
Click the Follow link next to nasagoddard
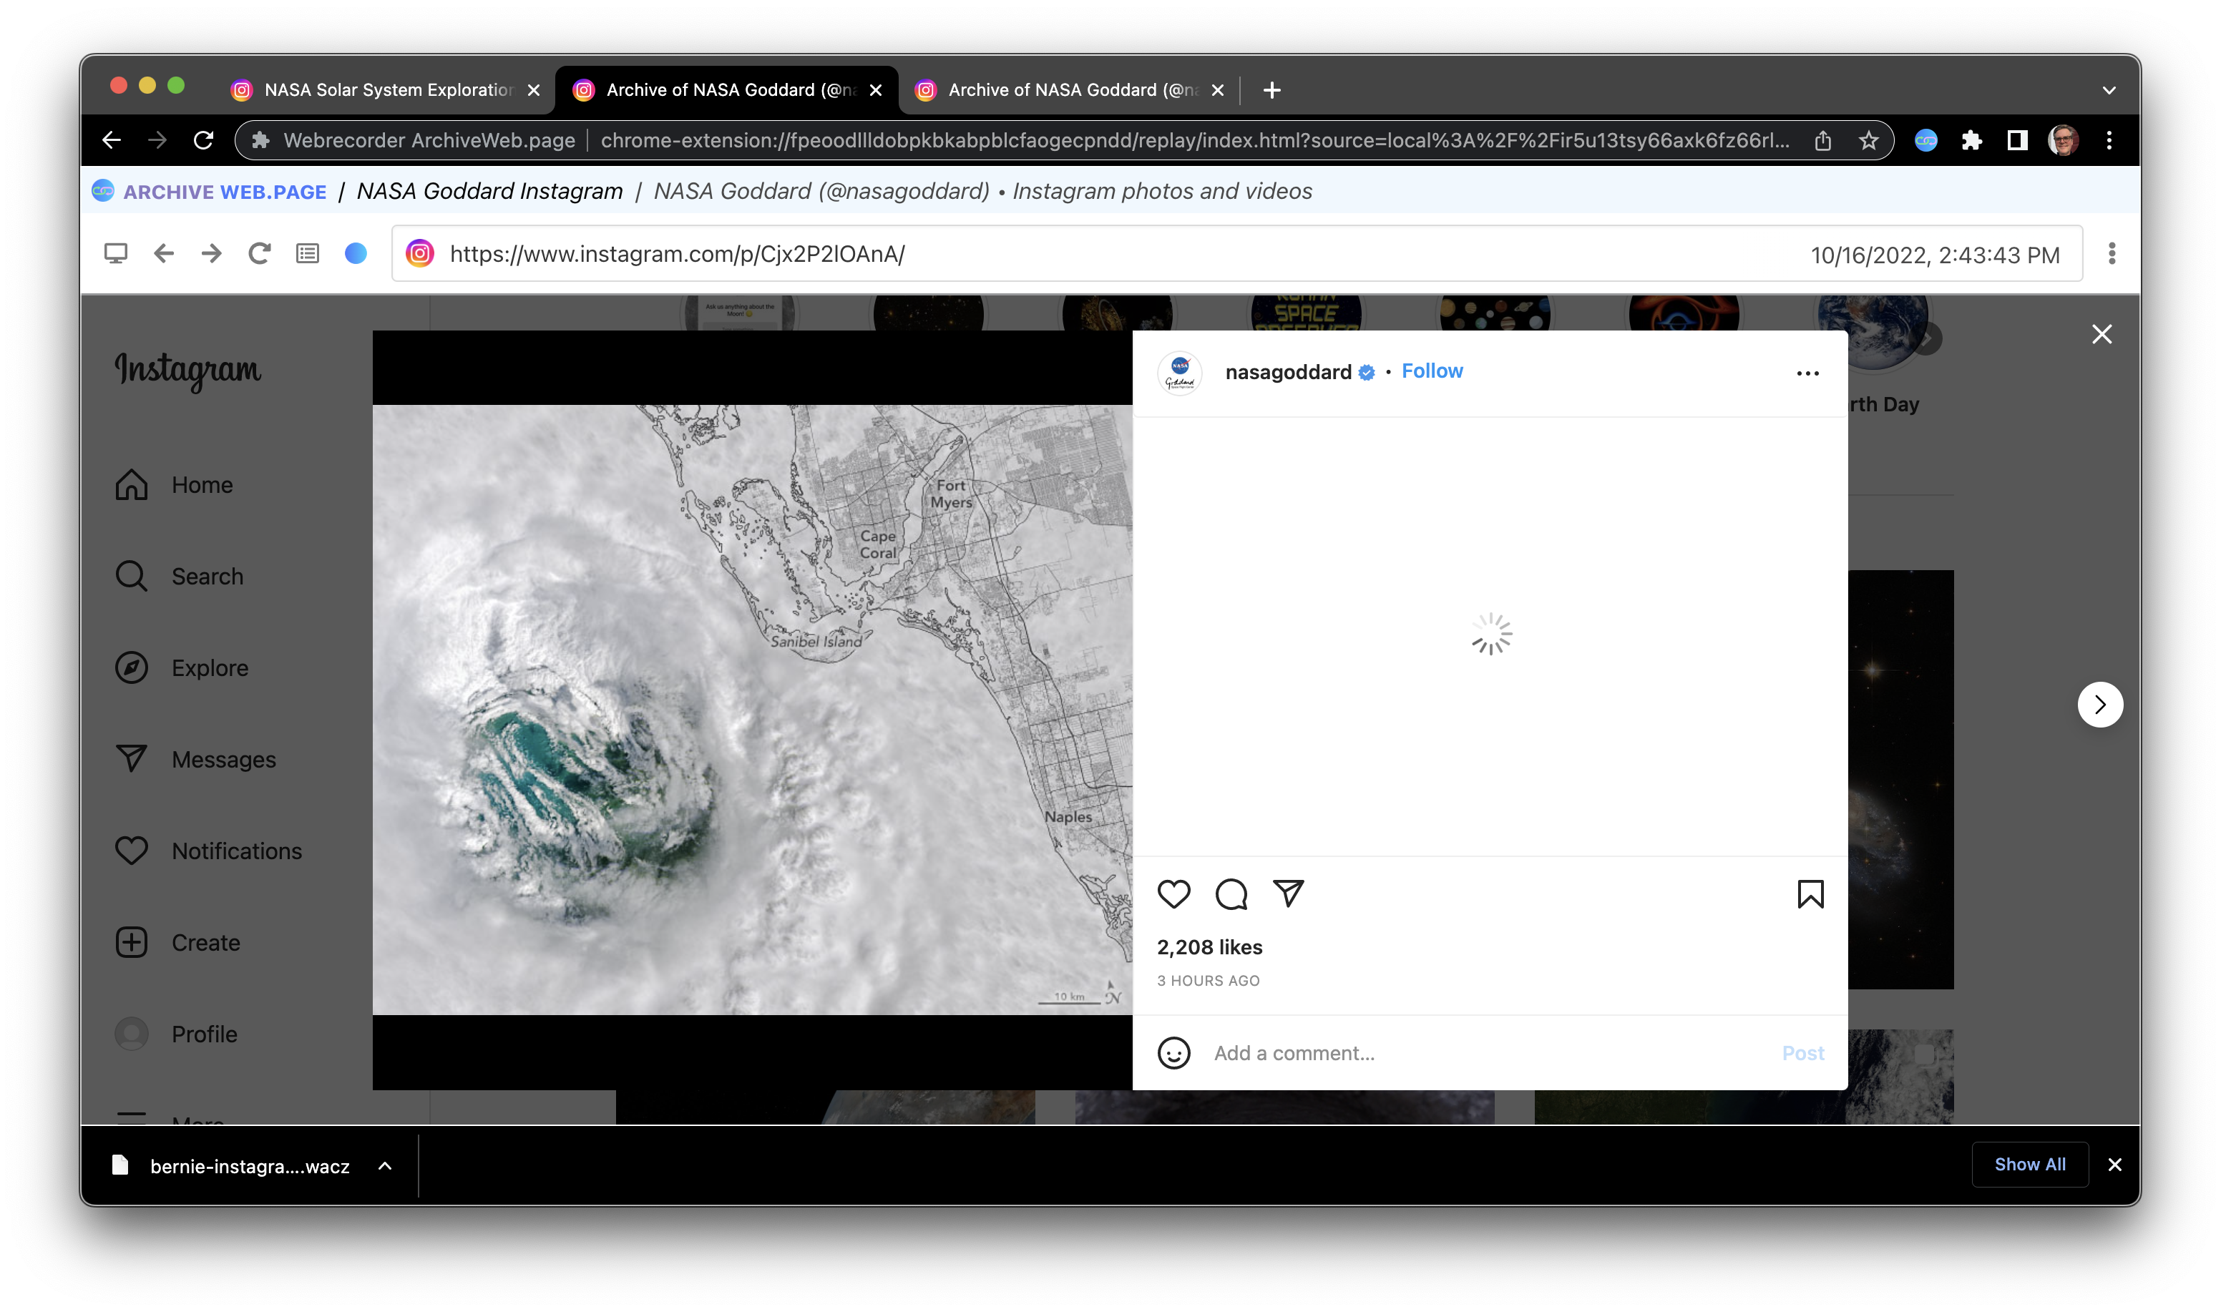(1432, 371)
